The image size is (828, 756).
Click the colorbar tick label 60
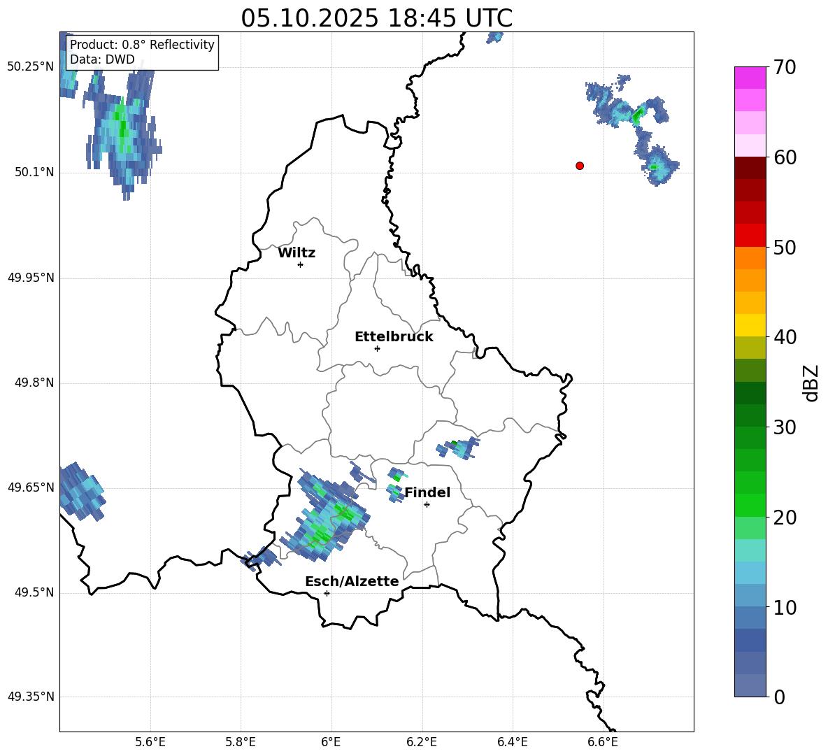click(x=785, y=157)
